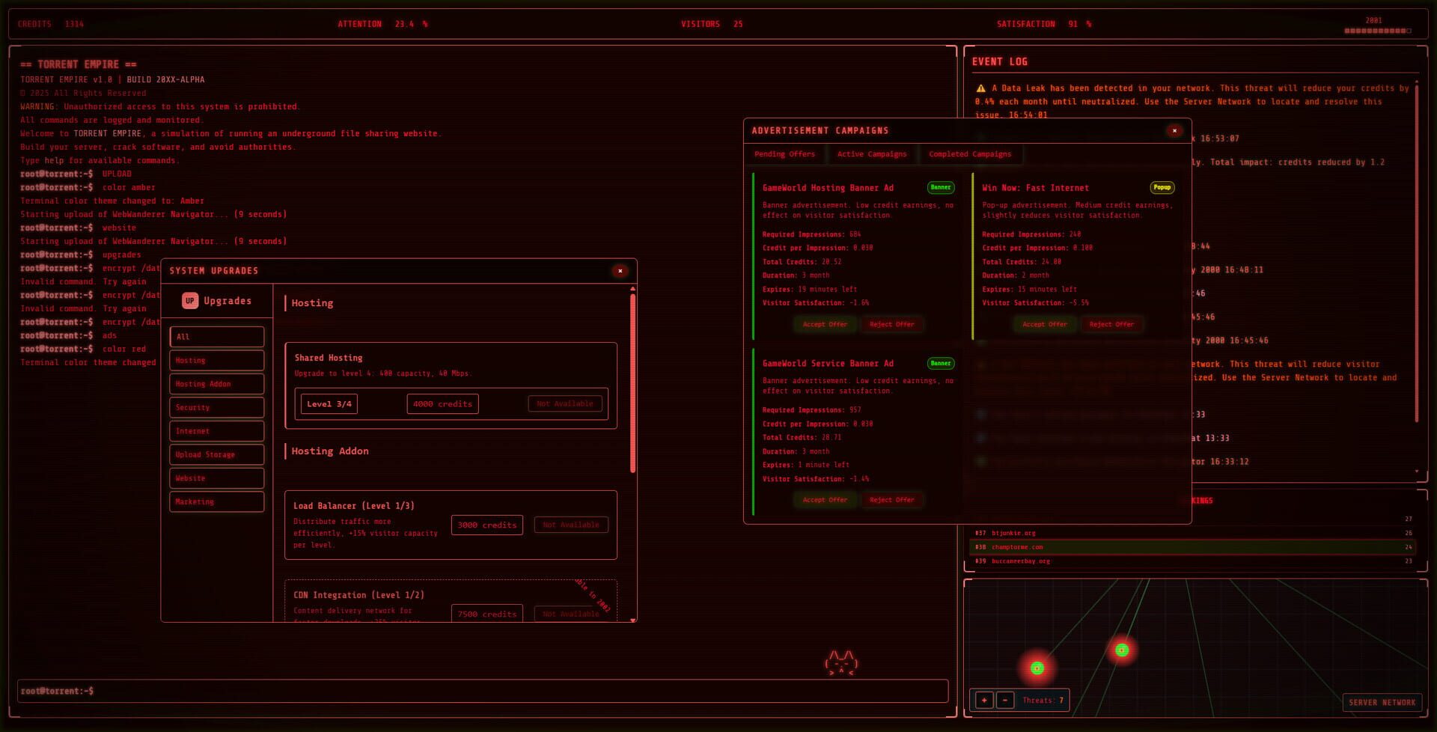This screenshot has width=1437, height=732.
Task: Toggle the Marketing category filter
Action: (x=216, y=501)
